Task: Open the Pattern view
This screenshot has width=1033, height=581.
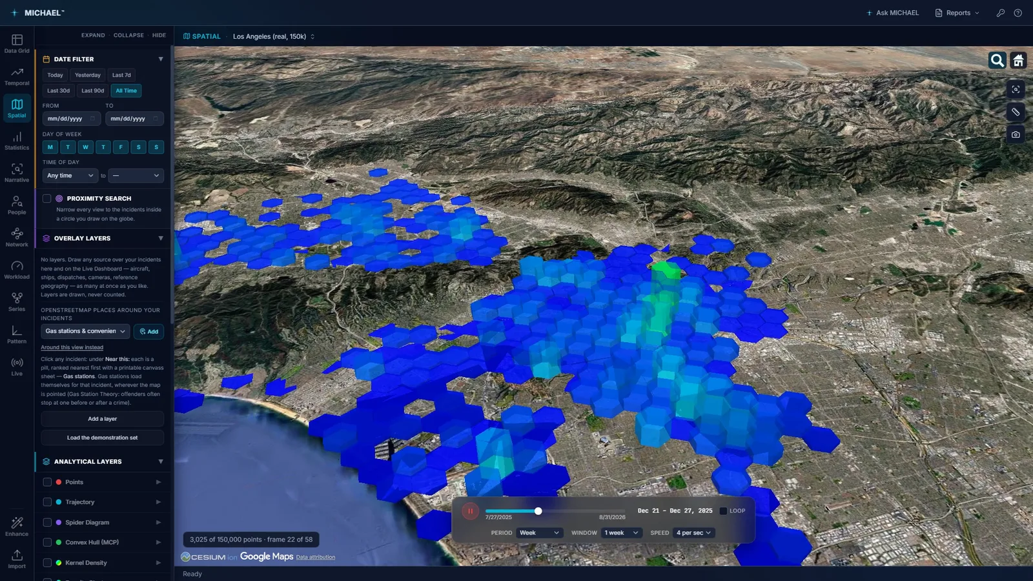Action: tap(17, 334)
